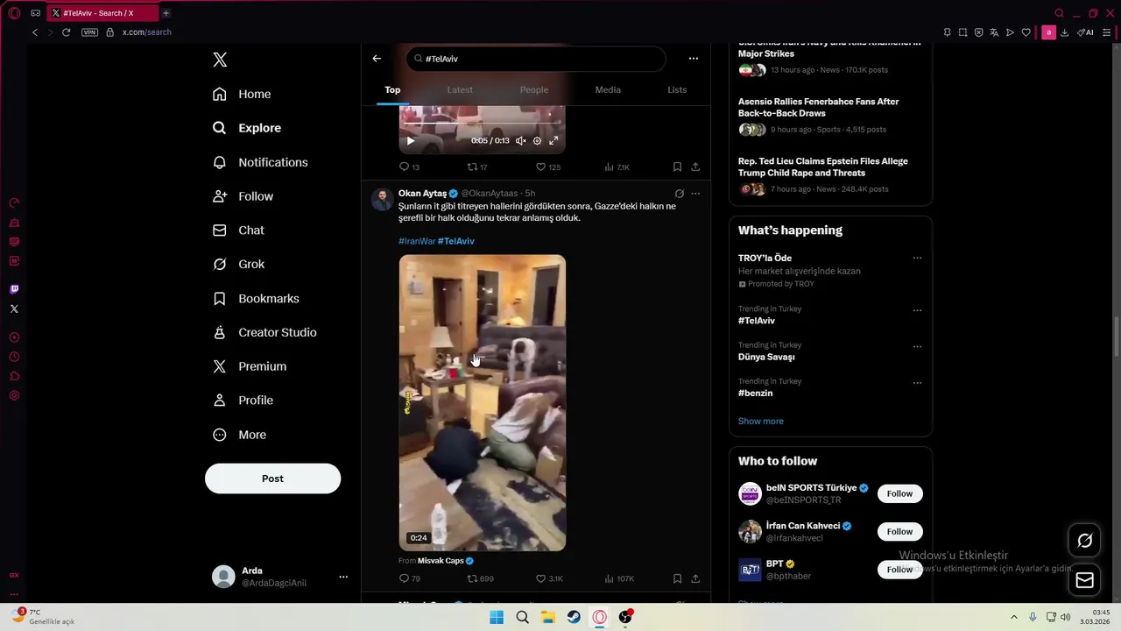This screenshot has height=631, width=1121.
Task: Open the snapshot capture tool icon
Action: (962, 32)
